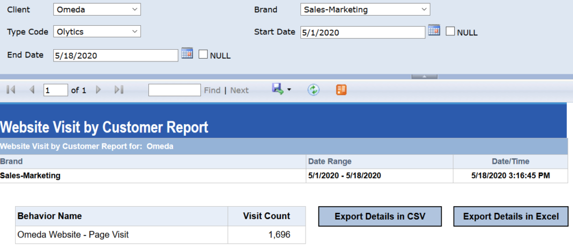This screenshot has height=247, width=573.
Task: Click the orange data feed icon
Action: [341, 90]
